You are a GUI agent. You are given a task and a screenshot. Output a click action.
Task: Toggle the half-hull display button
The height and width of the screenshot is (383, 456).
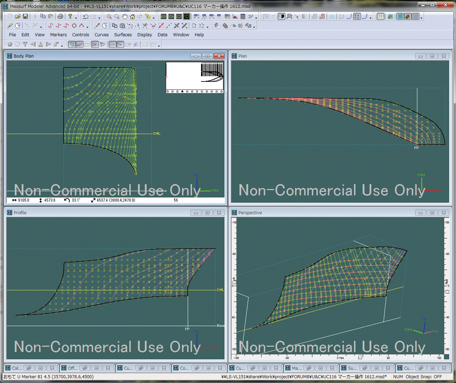pos(282,17)
